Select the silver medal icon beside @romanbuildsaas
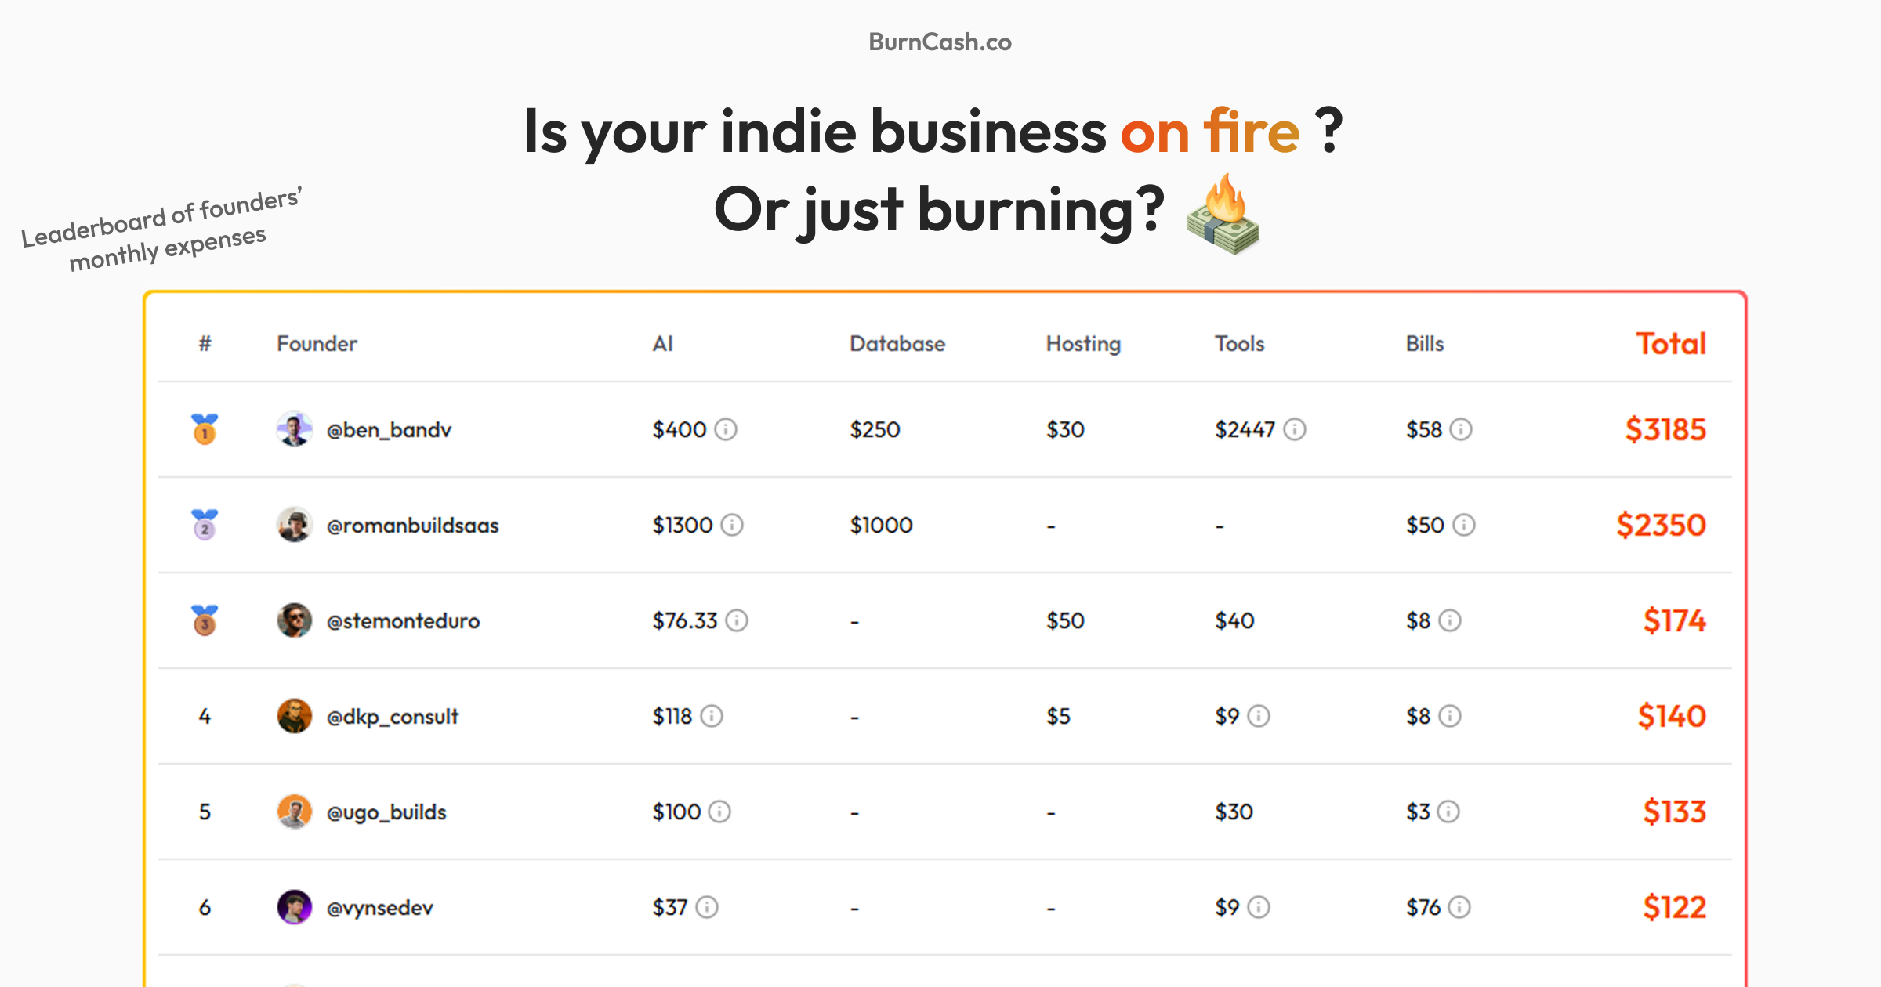The height and width of the screenshot is (987, 1881). click(204, 525)
